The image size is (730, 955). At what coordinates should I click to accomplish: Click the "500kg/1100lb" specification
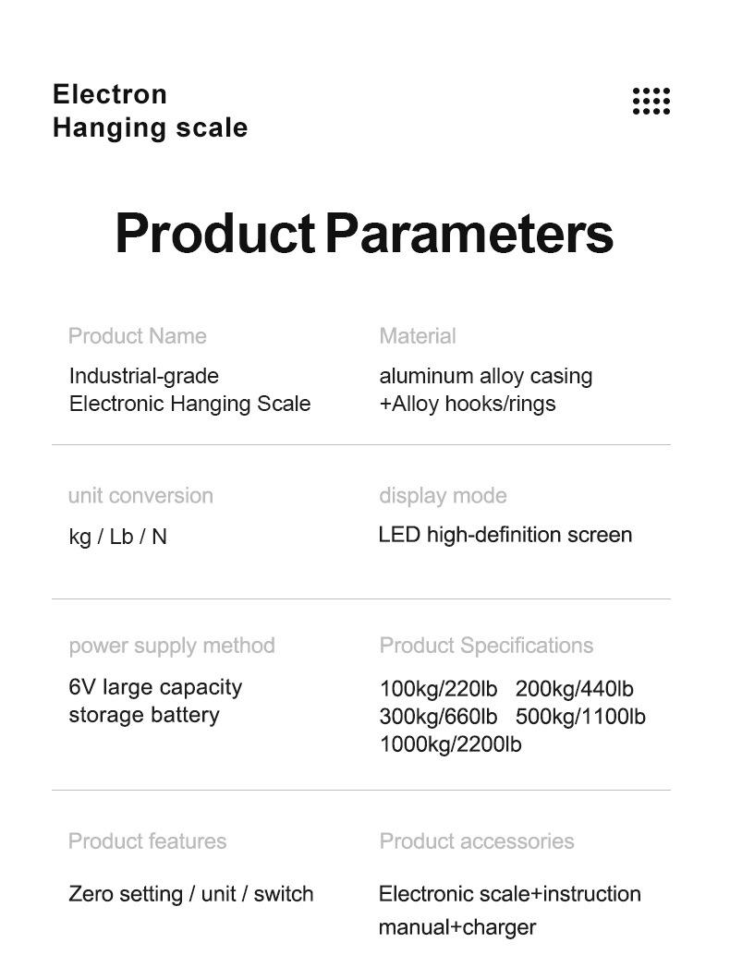[580, 717]
